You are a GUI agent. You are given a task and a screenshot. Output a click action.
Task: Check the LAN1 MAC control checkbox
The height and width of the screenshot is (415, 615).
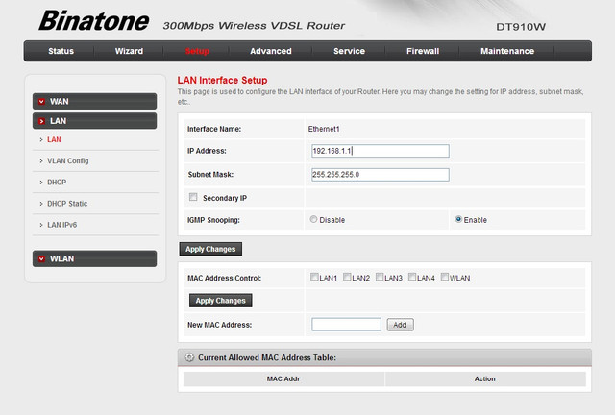[x=314, y=277]
